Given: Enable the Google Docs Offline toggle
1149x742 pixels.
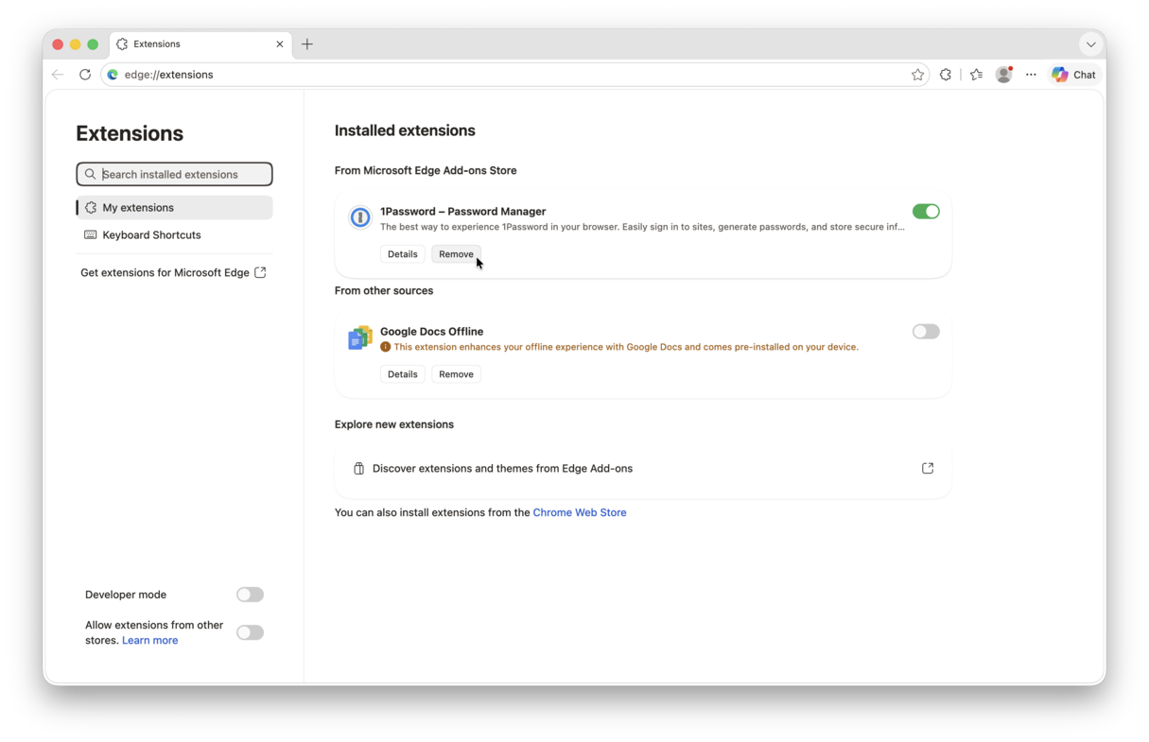Looking at the screenshot, I should click(926, 332).
